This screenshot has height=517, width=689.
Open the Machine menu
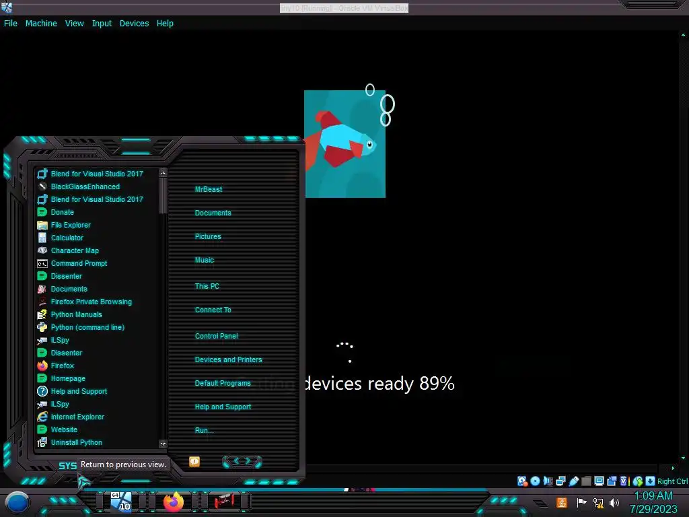coord(41,24)
